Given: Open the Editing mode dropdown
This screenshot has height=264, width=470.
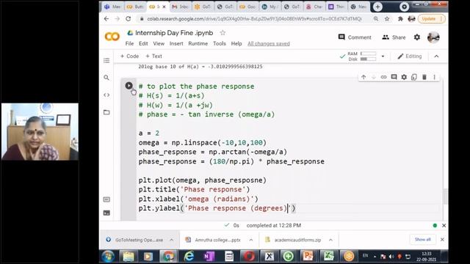Looking at the screenshot, I should pyautogui.click(x=410, y=56).
